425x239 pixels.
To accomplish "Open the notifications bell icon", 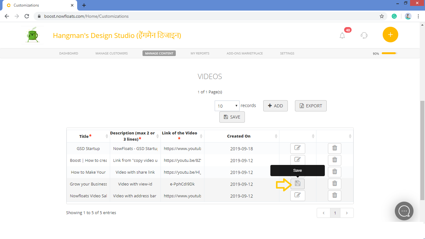I will tap(342, 35).
